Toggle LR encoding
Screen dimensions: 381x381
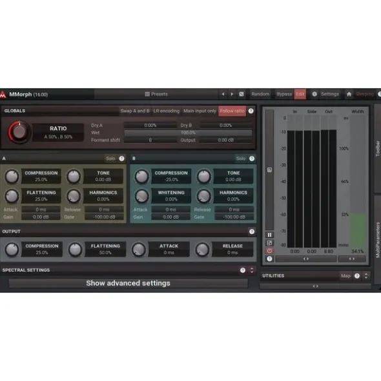(166, 111)
